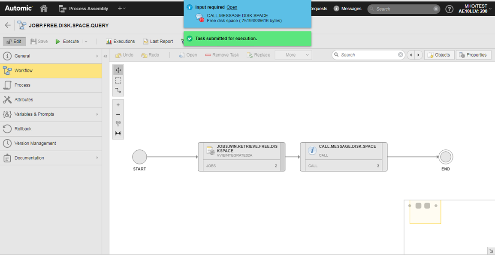Open the Properties panel button
This screenshot has height=257, width=495.
[473, 55]
